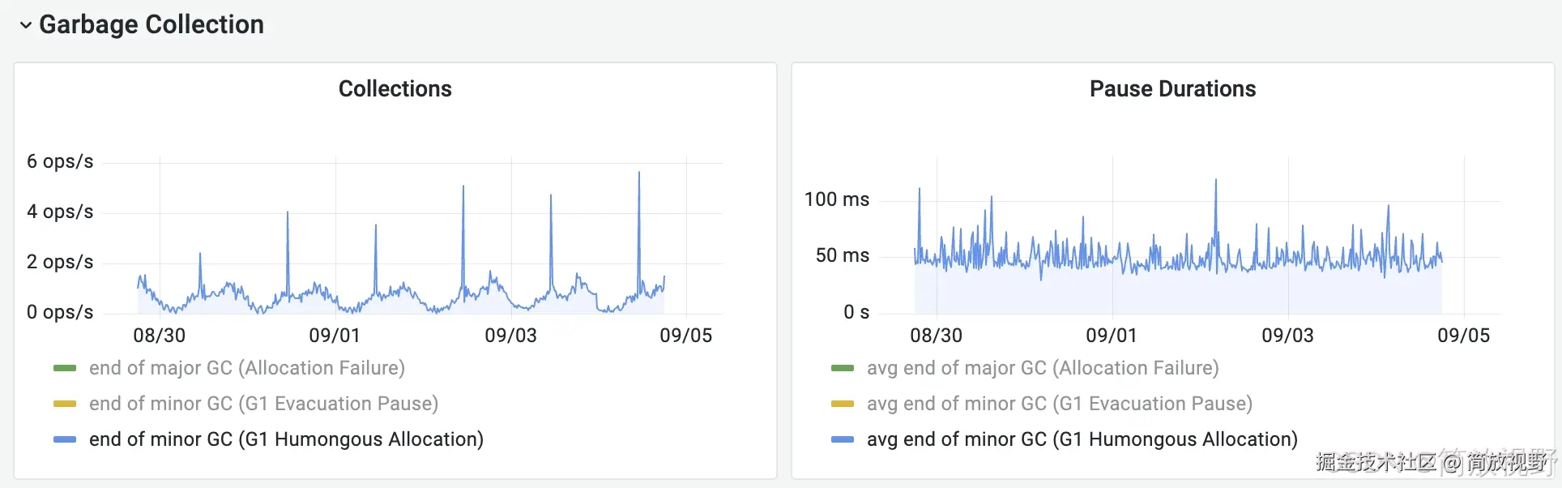The image size is (1562, 488).
Task: Click blue swatch for avg G1 Humongous Allocation
Action: click(843, 439)
